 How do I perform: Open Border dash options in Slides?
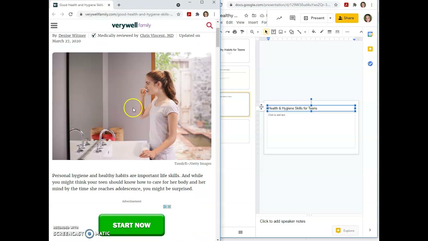coord(337,32)
